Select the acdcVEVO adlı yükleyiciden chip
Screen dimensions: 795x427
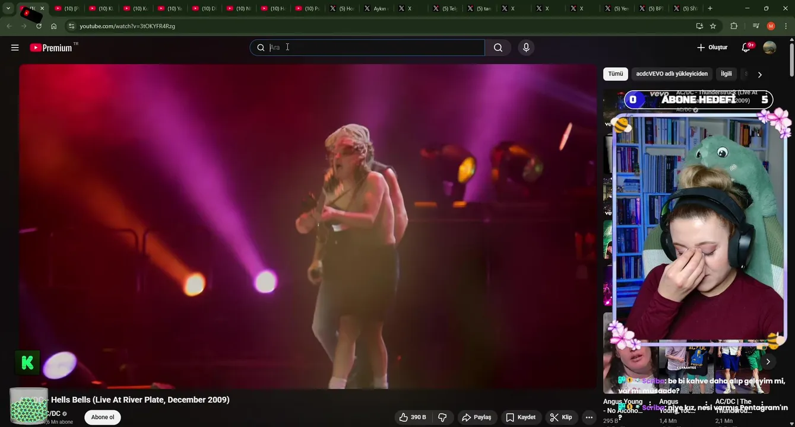click(672, 74)
